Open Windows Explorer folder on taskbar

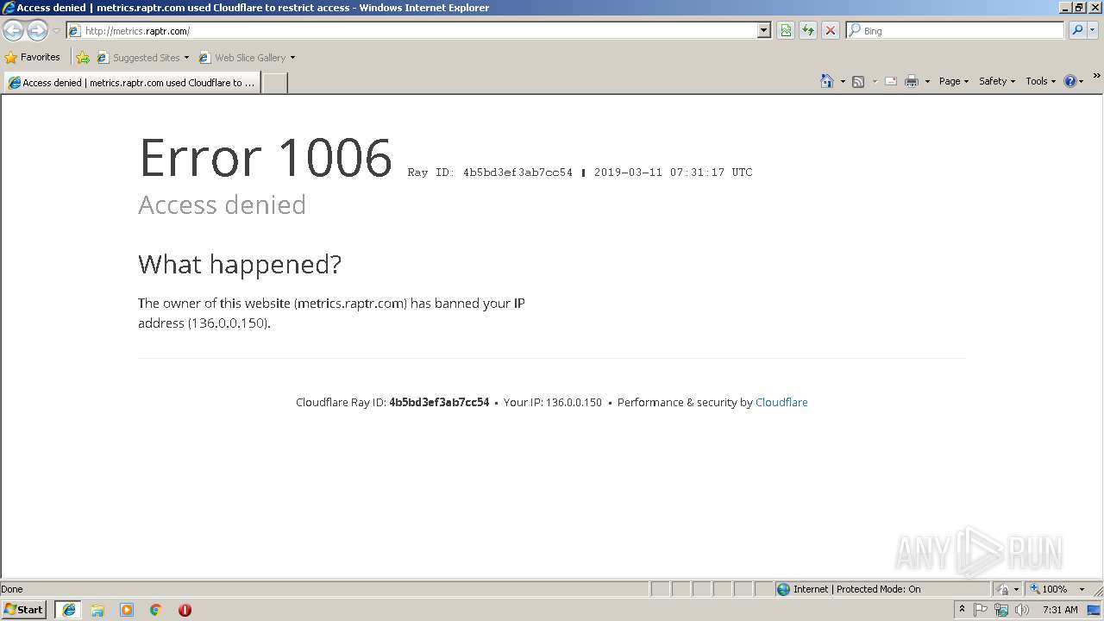pyautogui.click(x=97, y=610)
